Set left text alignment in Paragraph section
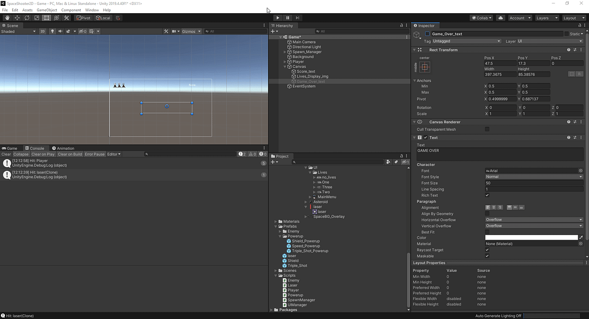Viewport: 589px width, 319px height. [x=487, y=207]
